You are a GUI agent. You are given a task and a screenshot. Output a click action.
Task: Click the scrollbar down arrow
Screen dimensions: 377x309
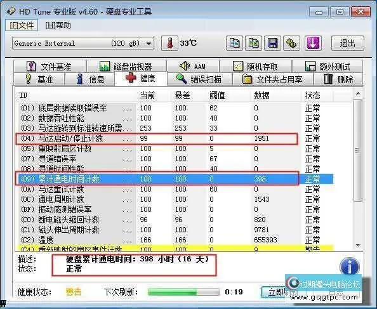(x=358, y=246)
